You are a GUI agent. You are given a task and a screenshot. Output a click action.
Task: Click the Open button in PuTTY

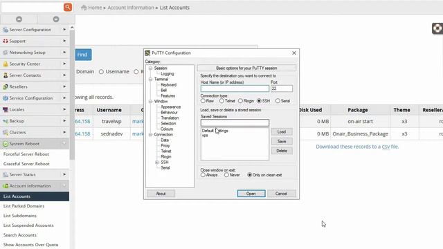(251, 194)
